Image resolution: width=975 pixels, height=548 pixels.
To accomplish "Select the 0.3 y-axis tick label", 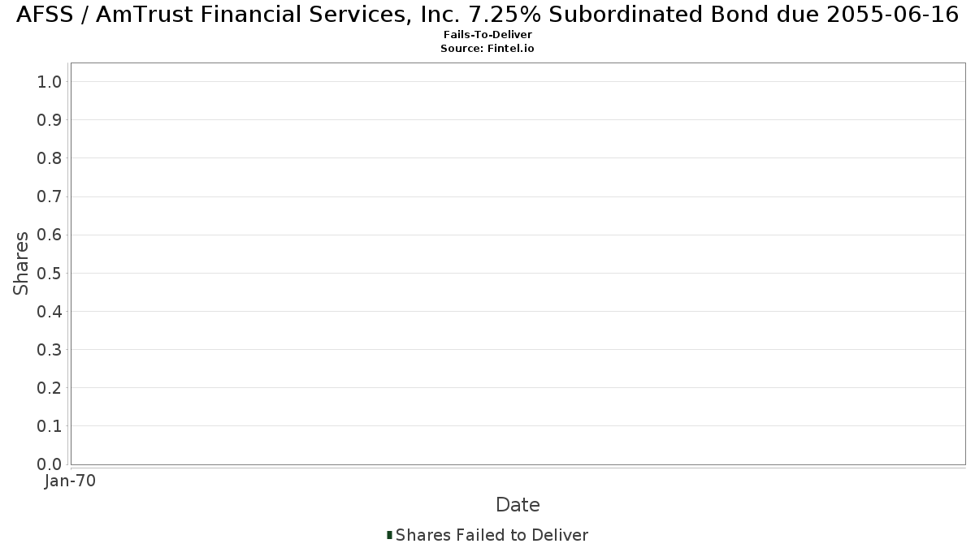I will (x=50, y=349).
